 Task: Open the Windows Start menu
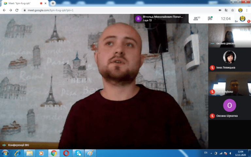point(5,153)
